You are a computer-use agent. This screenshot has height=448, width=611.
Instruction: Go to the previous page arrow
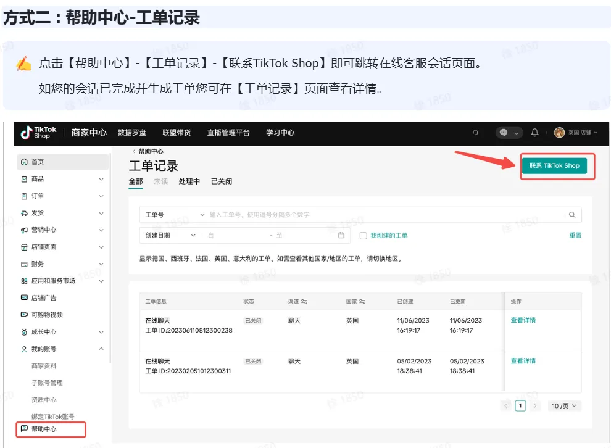[x=506, y=406]
